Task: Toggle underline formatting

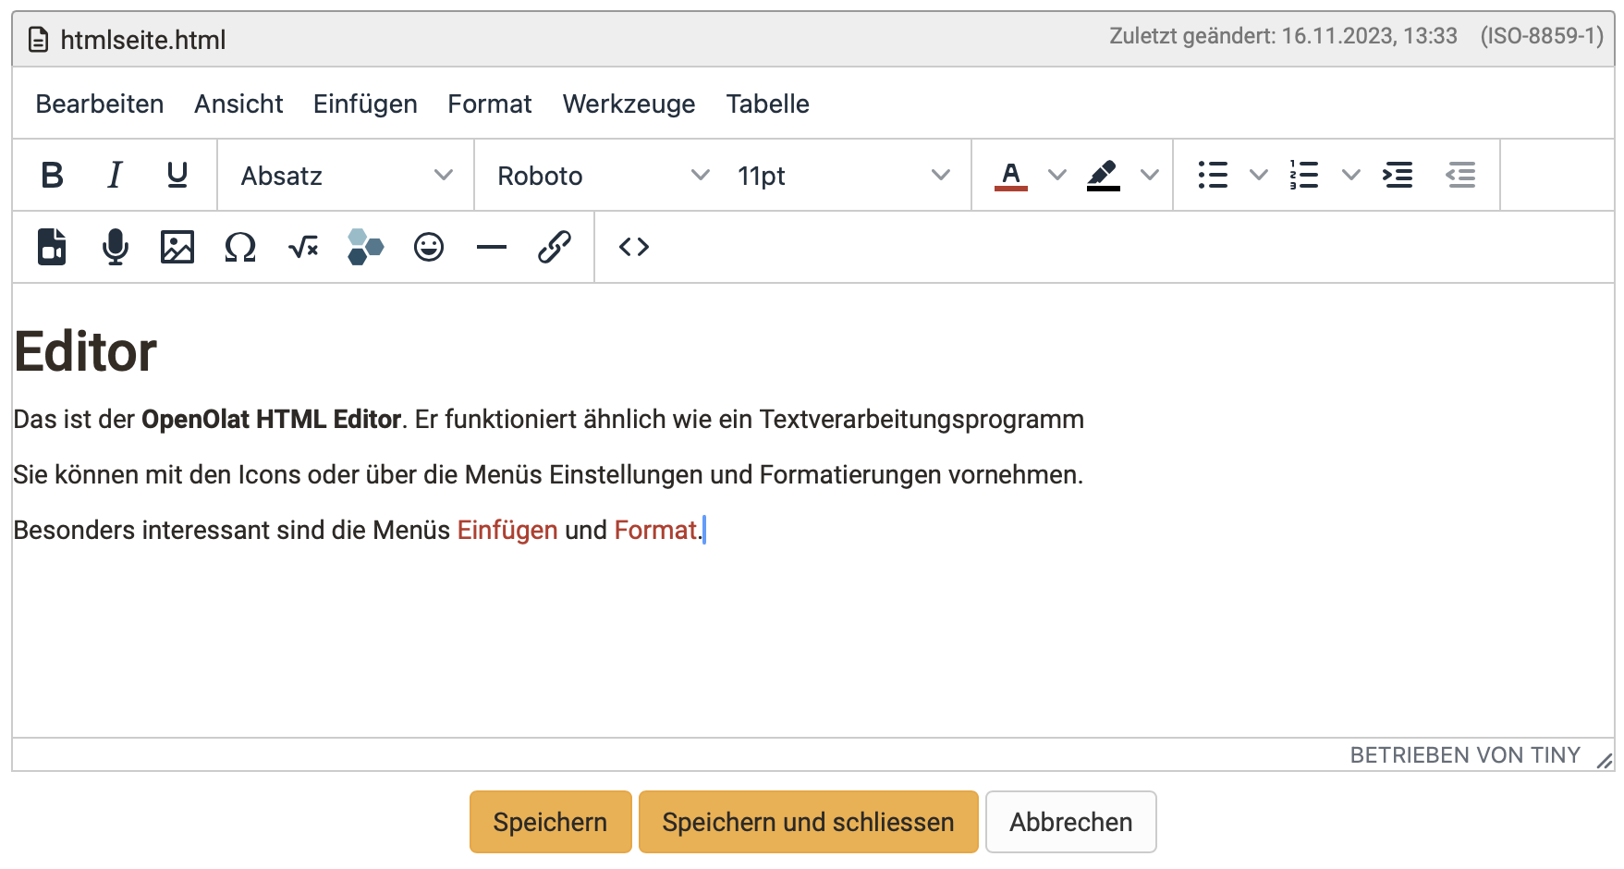Action: coord(177,175)
